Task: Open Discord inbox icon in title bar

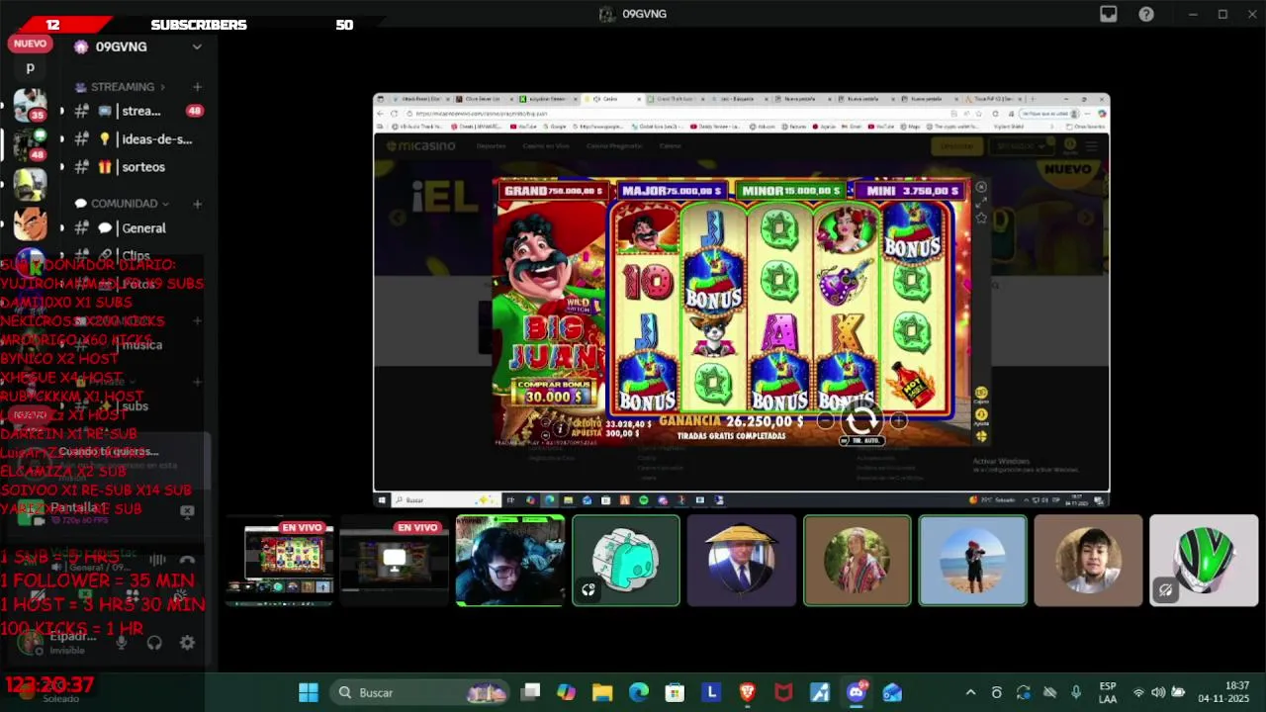Action: [x=1109, y=14]
